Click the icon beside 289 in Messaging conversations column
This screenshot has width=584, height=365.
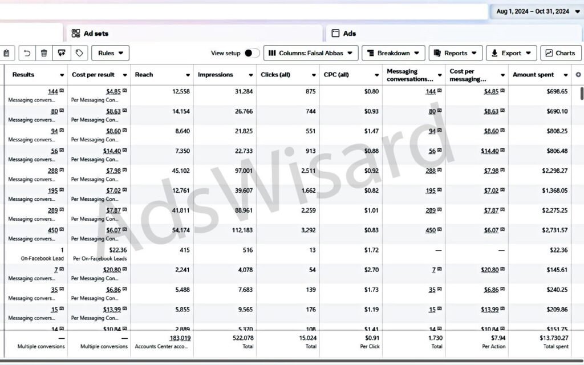click(439, 209)
